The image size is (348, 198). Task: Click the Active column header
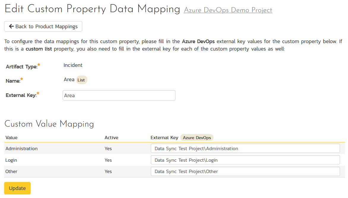[x=111, y=138]
